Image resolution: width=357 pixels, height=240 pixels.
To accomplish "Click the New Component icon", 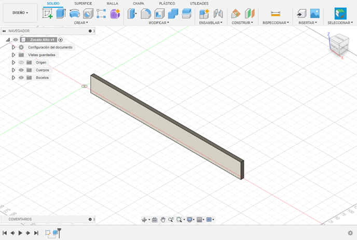I will pyautogui.click(x=204, y=14).
